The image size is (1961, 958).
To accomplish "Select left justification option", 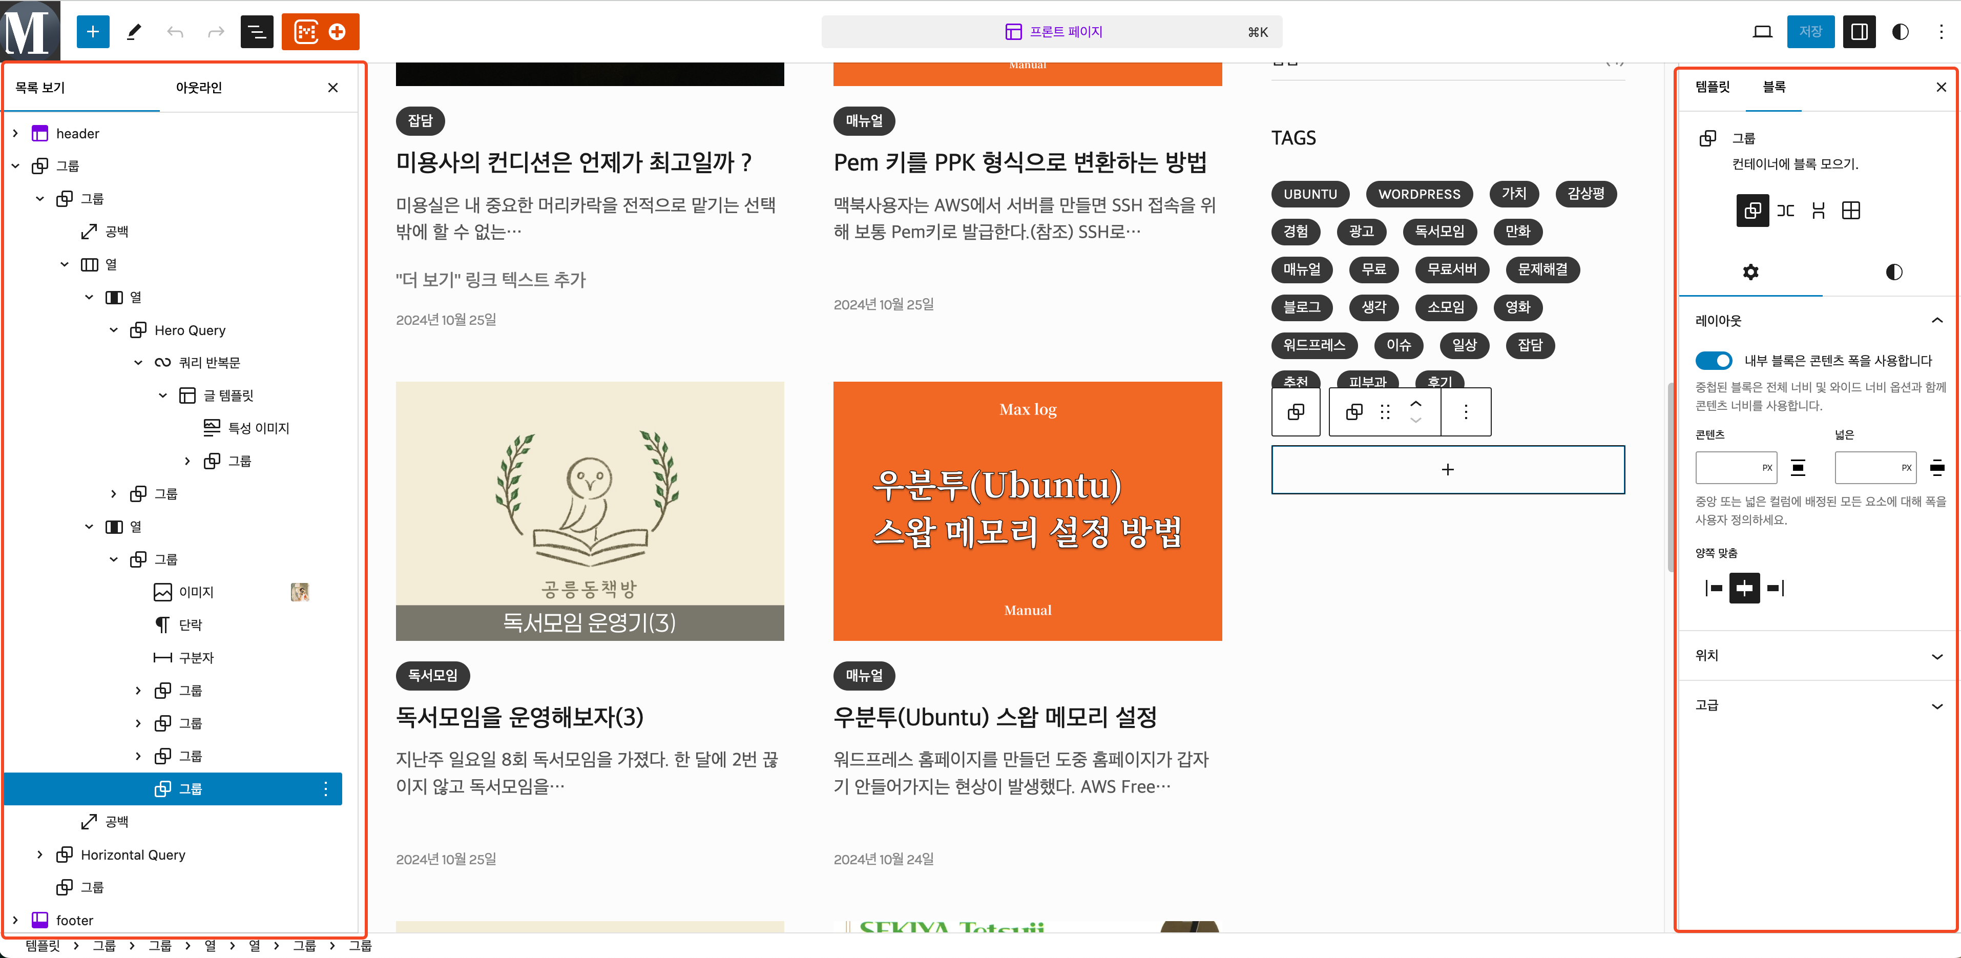I will (1714, 588).
